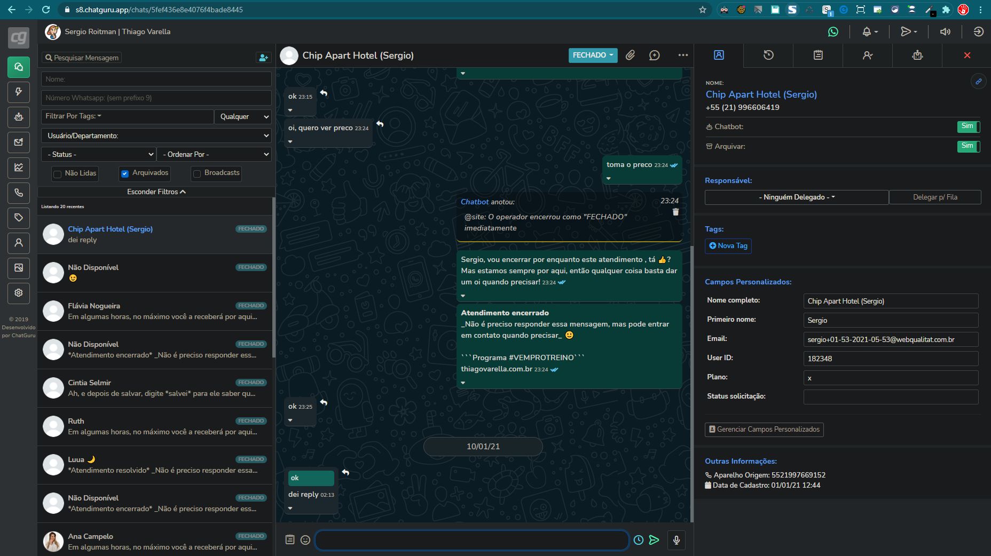Click the Pesquisar Mensagem search field

[82, 58]
